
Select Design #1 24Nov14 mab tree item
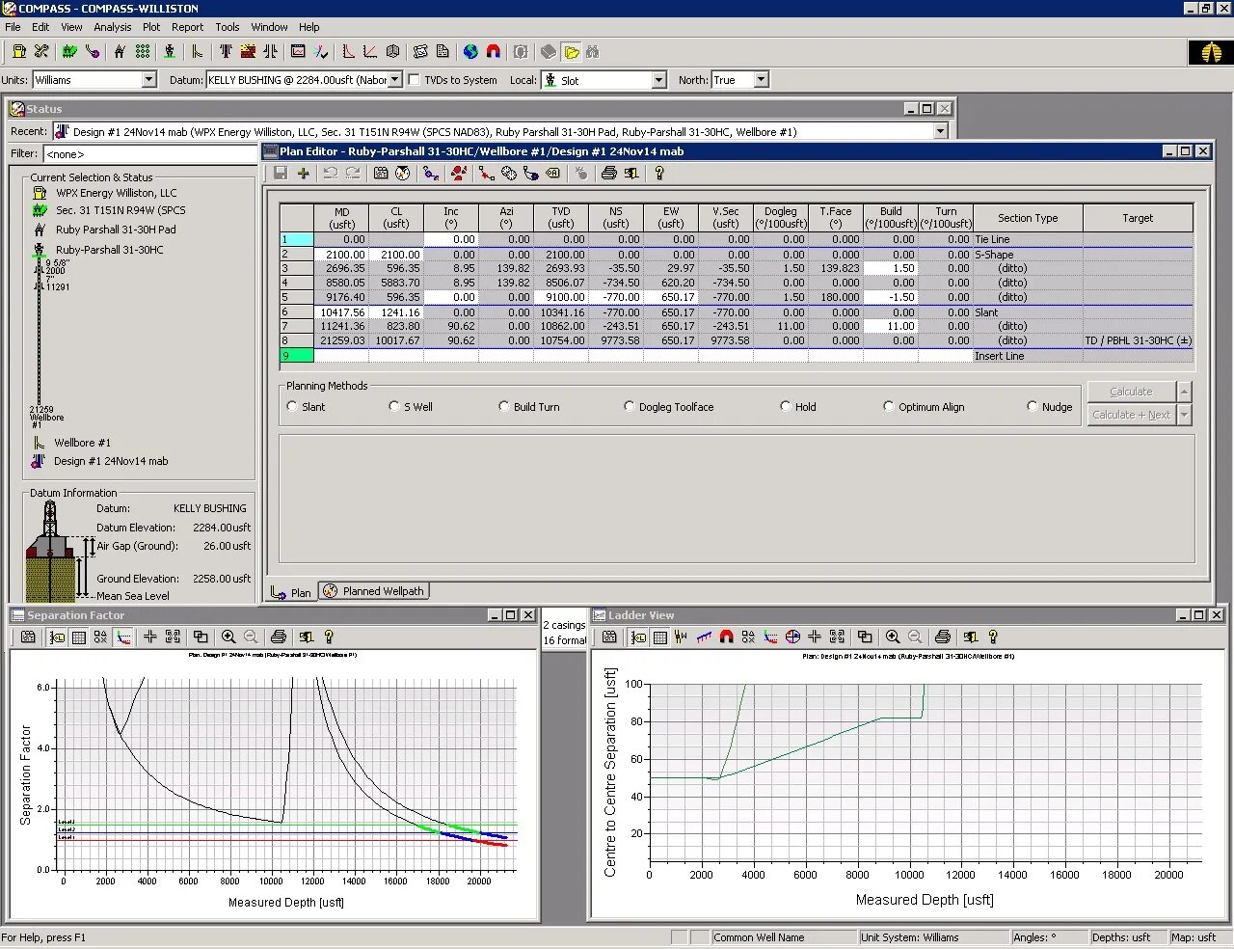pyautogui.click(x=111, y=461)
